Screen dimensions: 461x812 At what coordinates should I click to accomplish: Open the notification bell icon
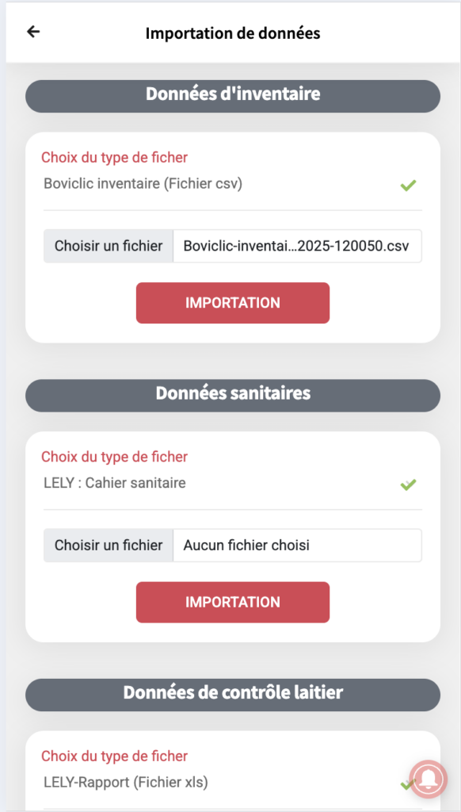point(429,779)
